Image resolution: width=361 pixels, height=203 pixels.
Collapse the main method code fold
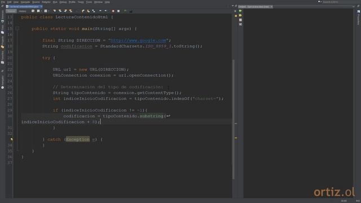point(17,29)
